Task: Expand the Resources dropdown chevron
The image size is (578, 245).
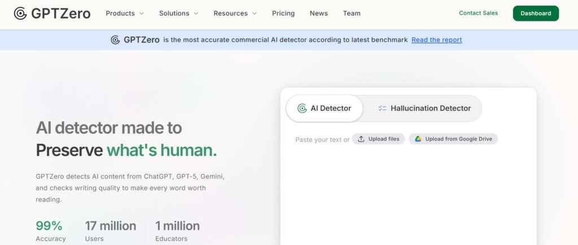Action: tap(254, 14)
